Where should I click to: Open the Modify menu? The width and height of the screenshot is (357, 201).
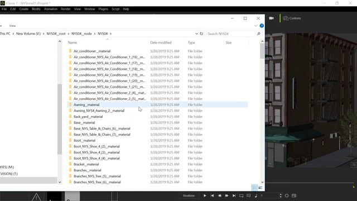click(x=36, y=9)
